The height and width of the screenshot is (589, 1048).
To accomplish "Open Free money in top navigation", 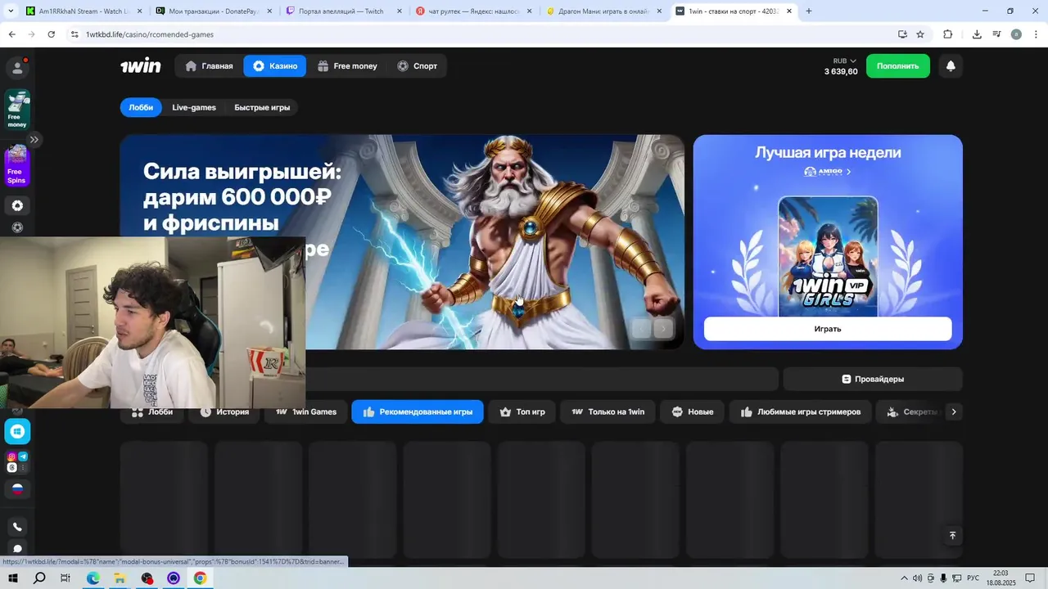I will (x=348, y=66).
